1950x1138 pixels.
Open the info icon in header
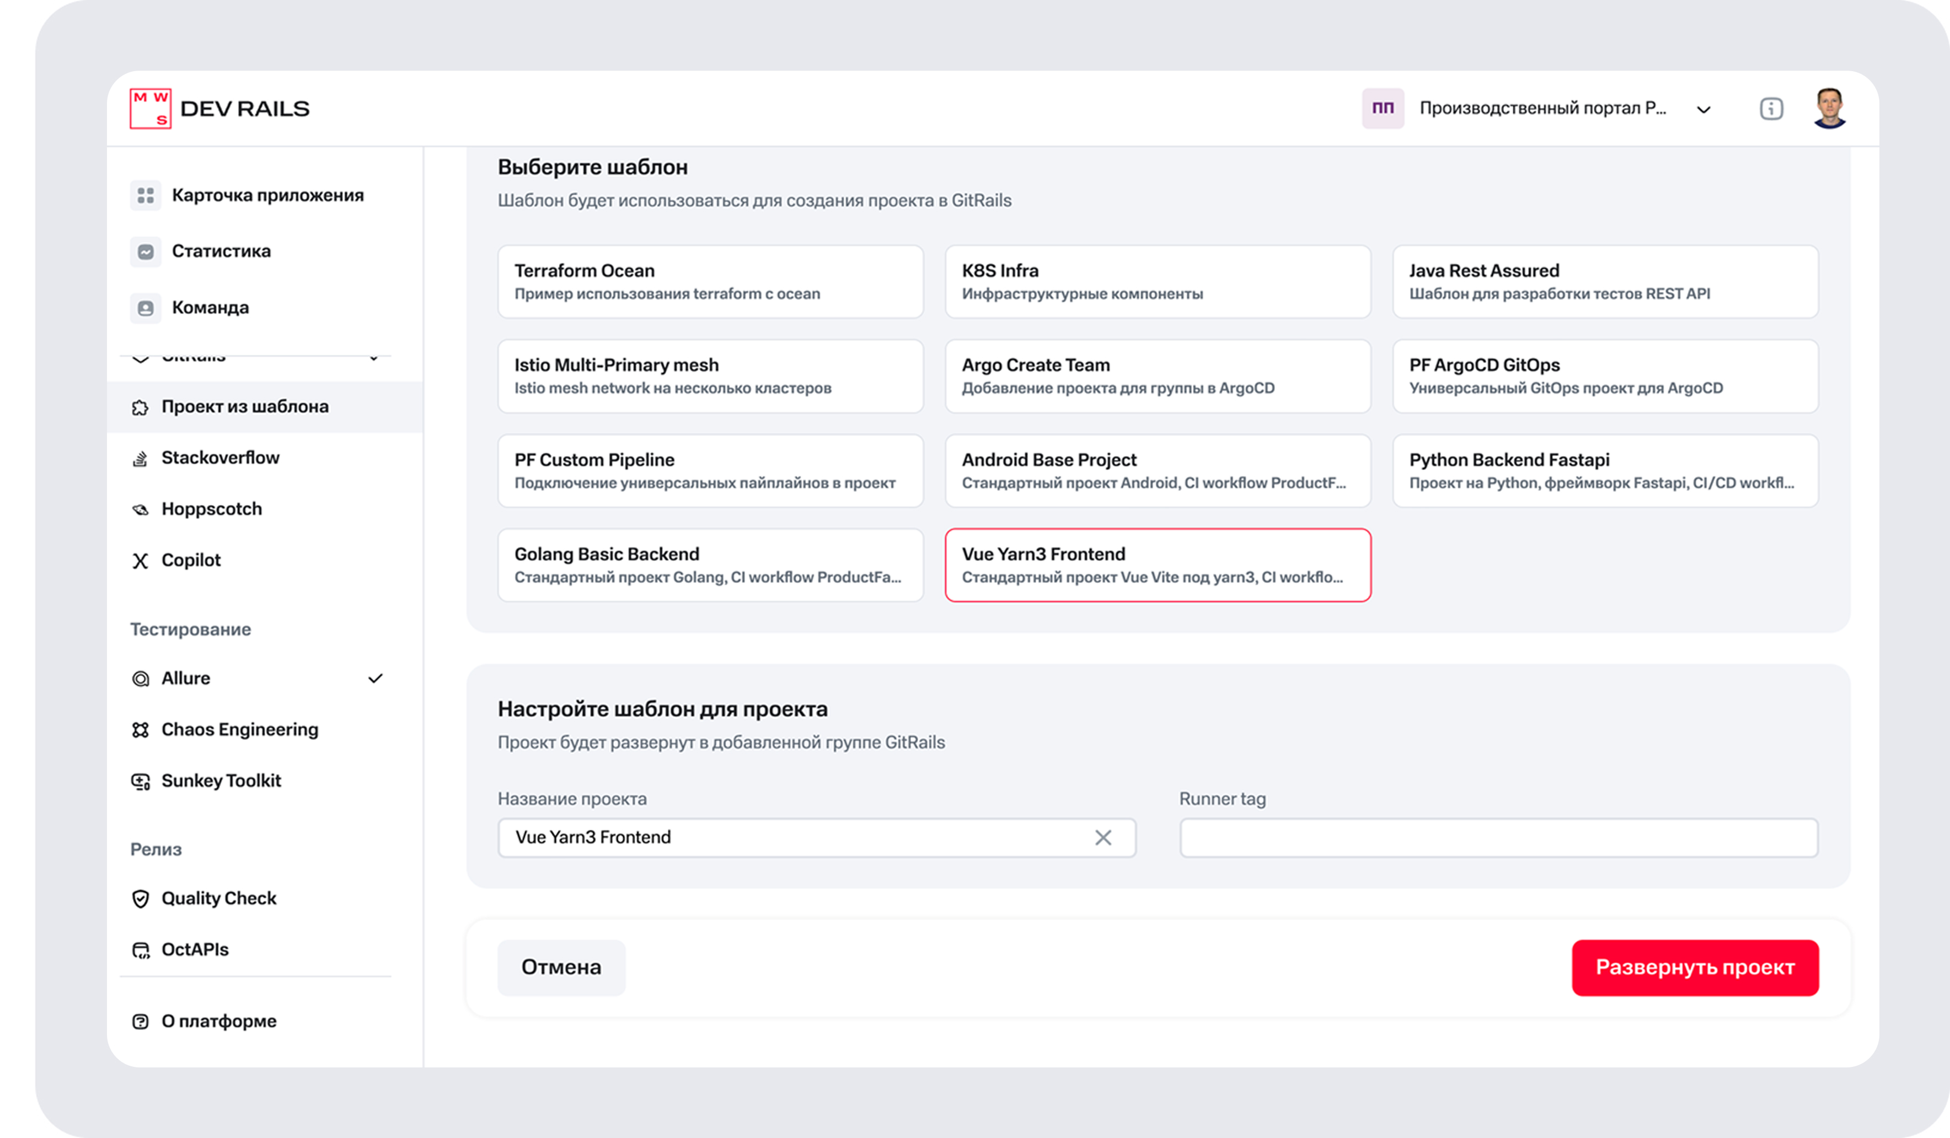click(1771, 109)
